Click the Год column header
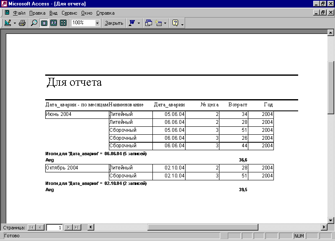 pyautogui.click(x=268, y=105)
